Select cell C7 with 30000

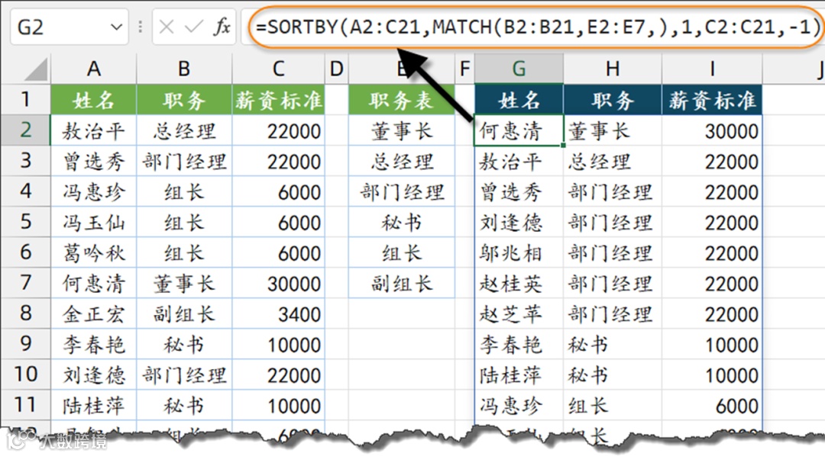[278, 283]
